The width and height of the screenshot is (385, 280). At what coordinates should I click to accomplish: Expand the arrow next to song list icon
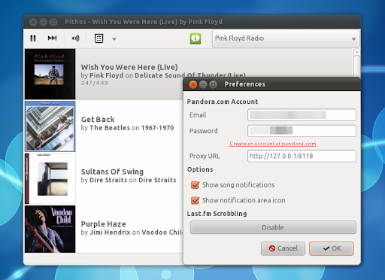tap(114, 39)
